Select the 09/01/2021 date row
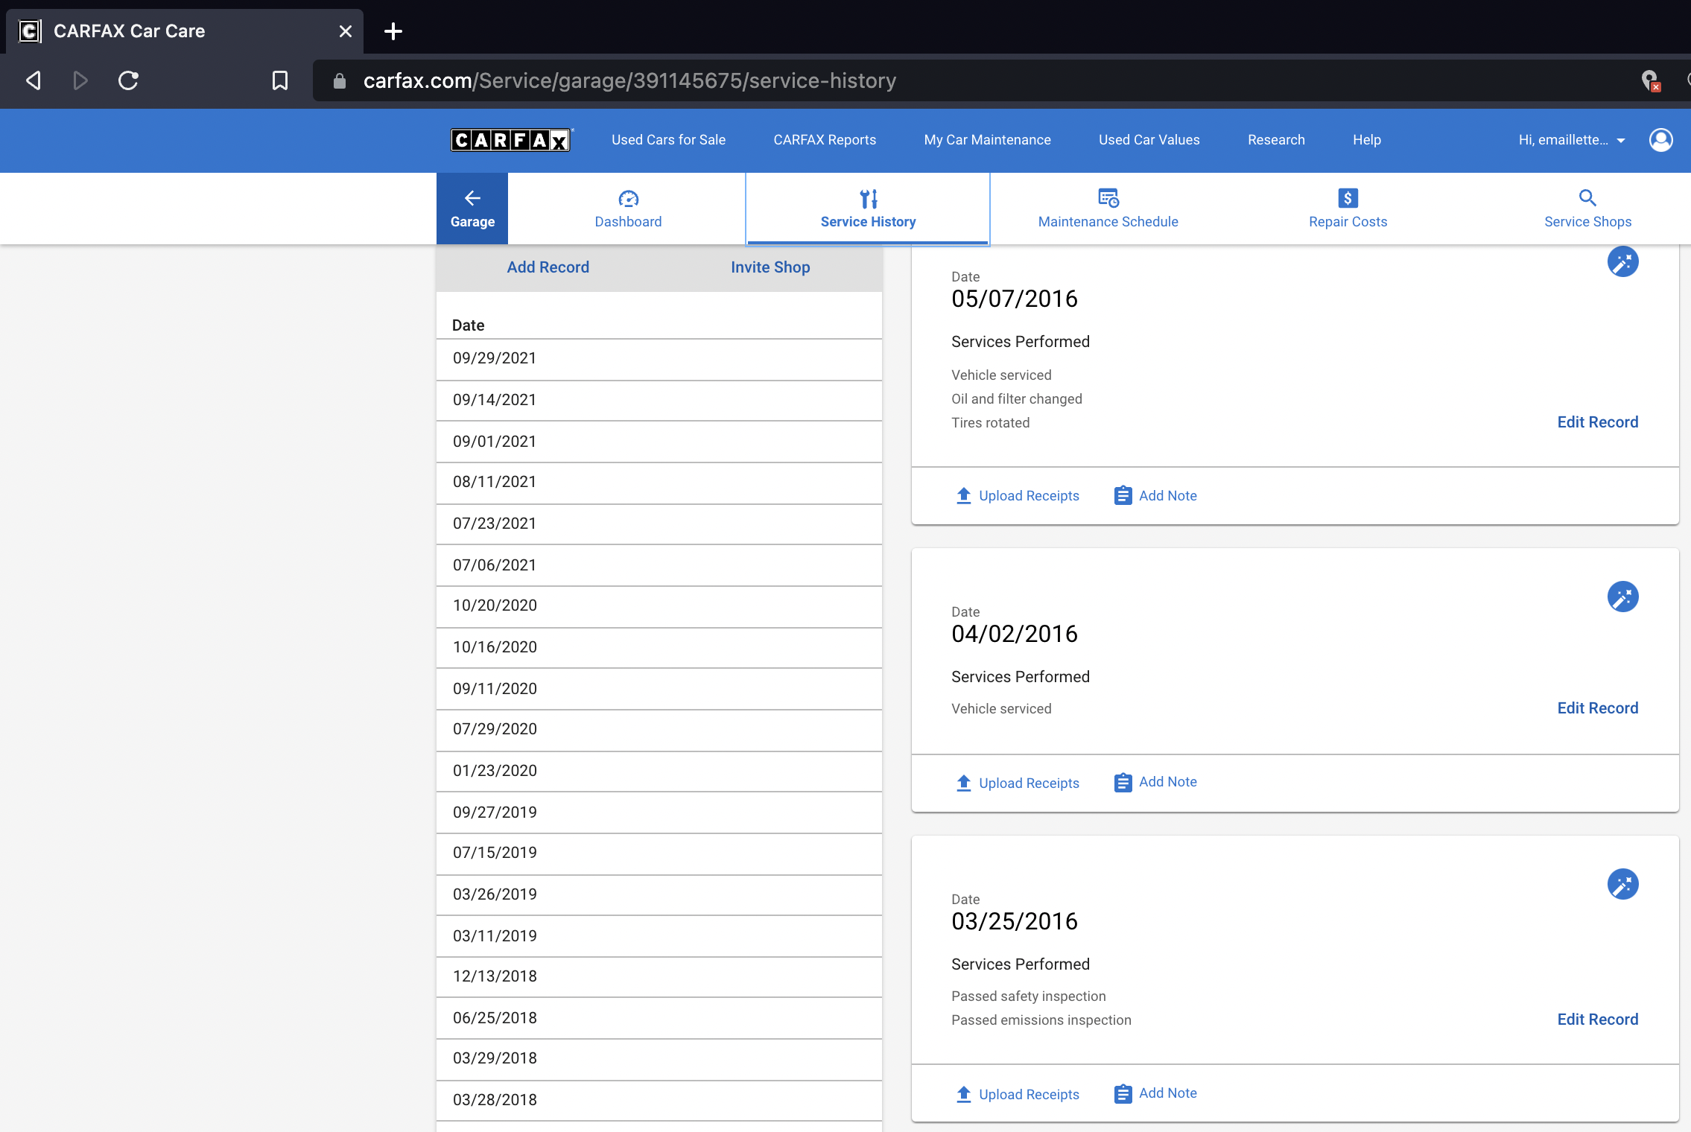1691x1132 pixels. pos(659,442)
